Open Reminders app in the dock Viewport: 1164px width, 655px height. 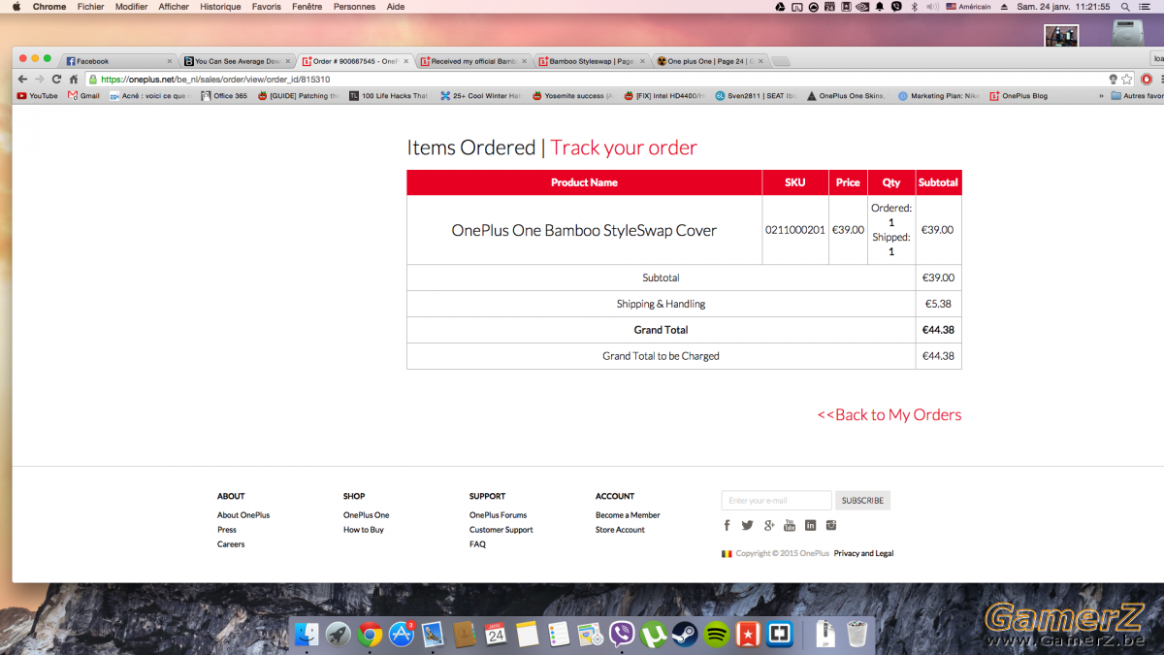[x=559, y=635]
